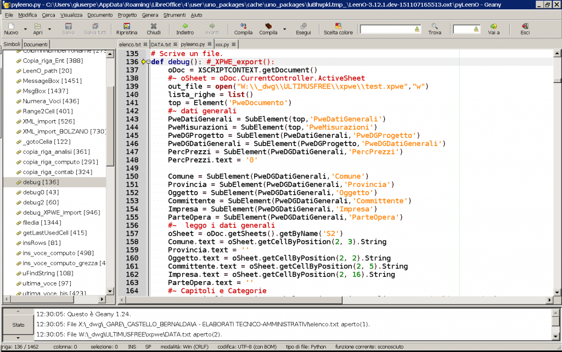562x352 pixels.
Task: Create a new file with Nuovo
Action: coord(11,29)
